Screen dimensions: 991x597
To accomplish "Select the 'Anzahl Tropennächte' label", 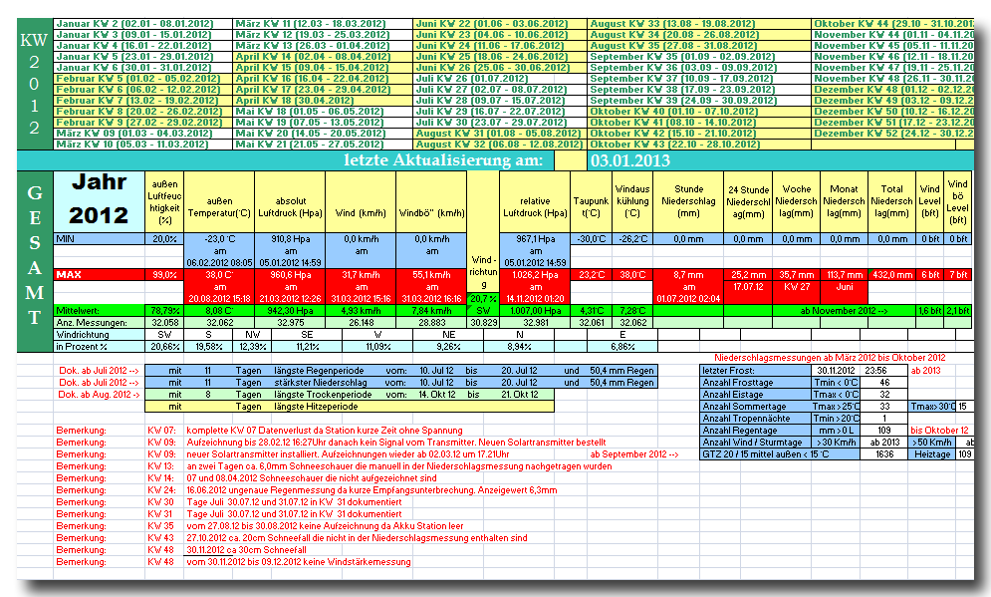I will (x=755, y=418).
